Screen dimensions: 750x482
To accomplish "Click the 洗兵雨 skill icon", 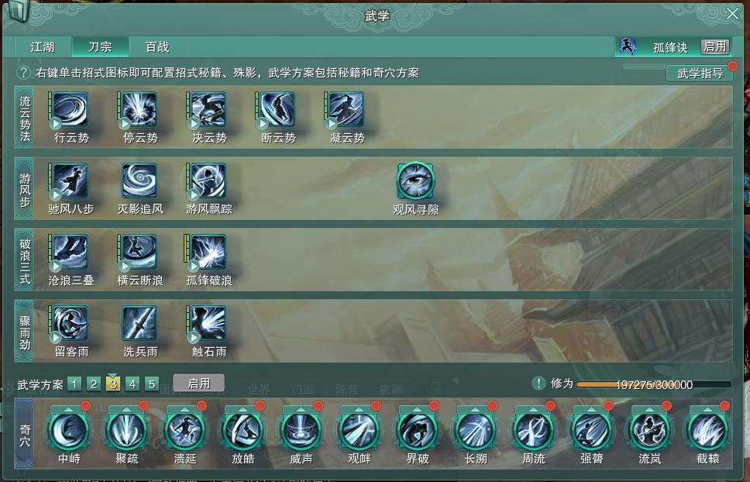I will click(x=139, y=323).
